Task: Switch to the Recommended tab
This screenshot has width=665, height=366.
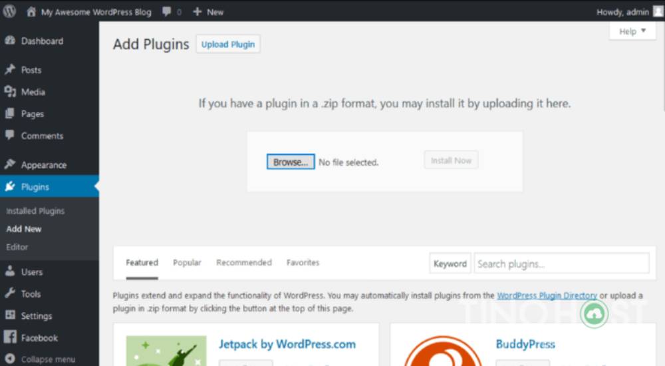Action: (x=244, y=262)
